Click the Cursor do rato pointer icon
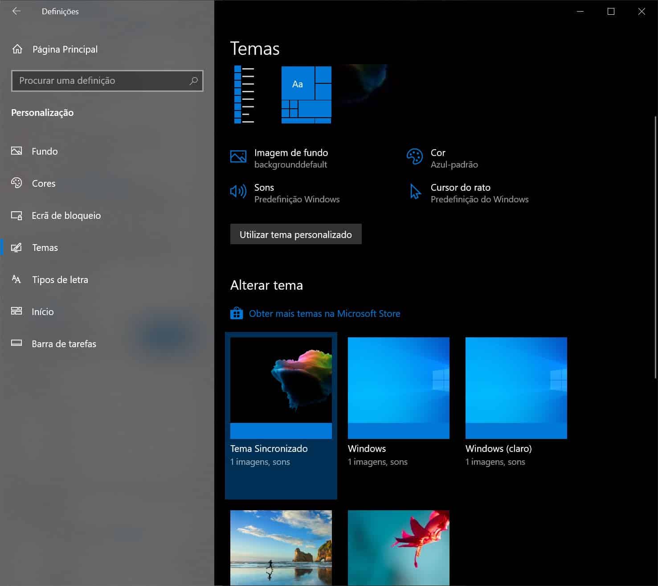This screenshot has width=658, height=586. pos(415,192)
